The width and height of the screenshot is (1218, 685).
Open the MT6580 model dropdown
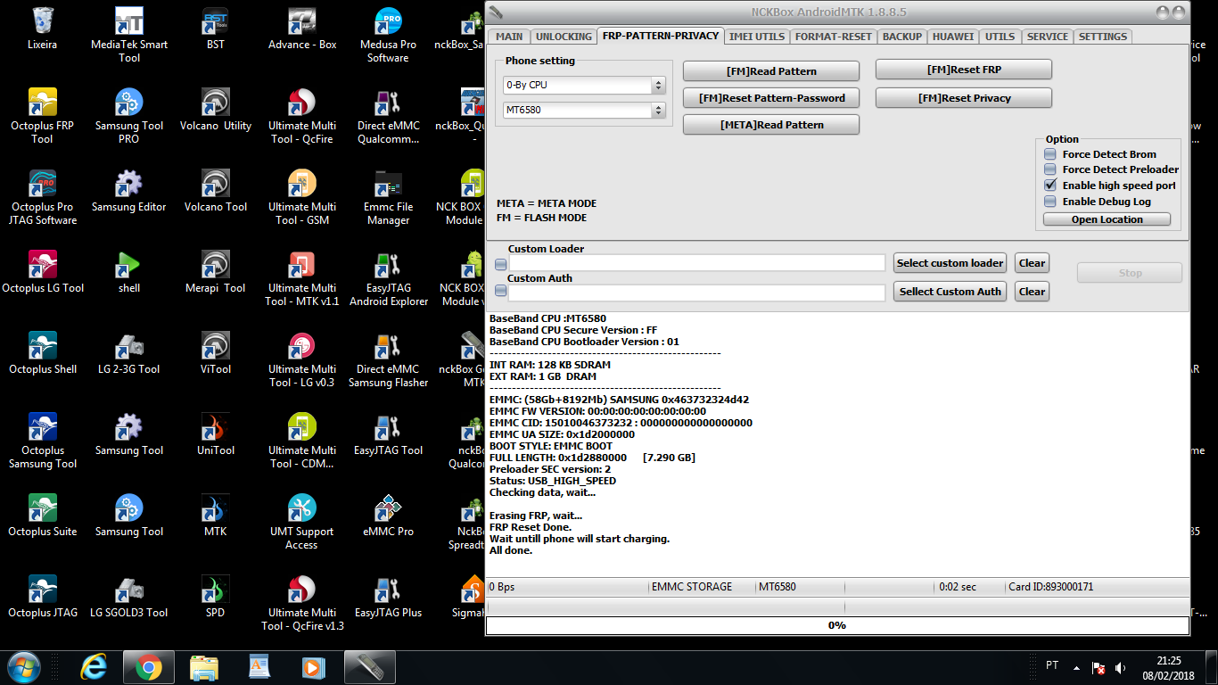tap(584, 111)
